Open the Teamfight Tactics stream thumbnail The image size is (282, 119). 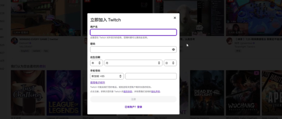click(254, 18)
